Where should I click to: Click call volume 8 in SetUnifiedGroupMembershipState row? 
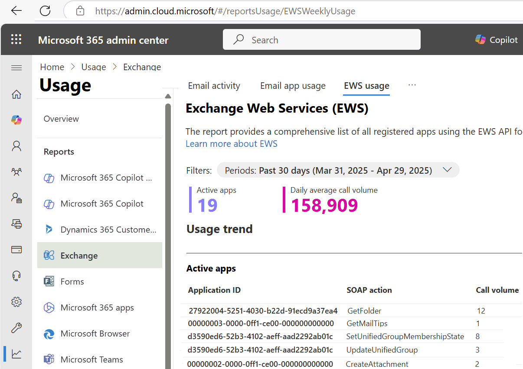(x=477, y=337)
